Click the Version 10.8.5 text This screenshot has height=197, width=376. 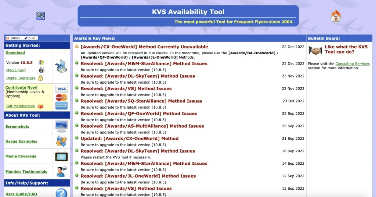(x=19, y=63)
